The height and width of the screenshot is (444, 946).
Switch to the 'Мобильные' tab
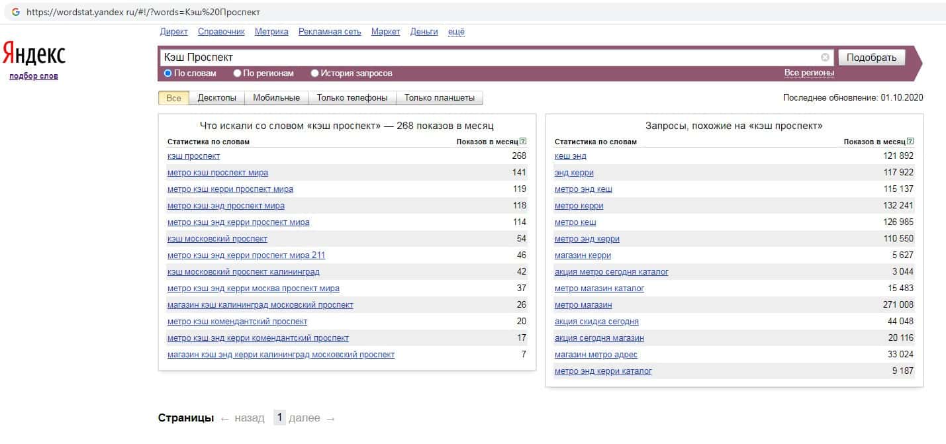(x=276, y=98)
